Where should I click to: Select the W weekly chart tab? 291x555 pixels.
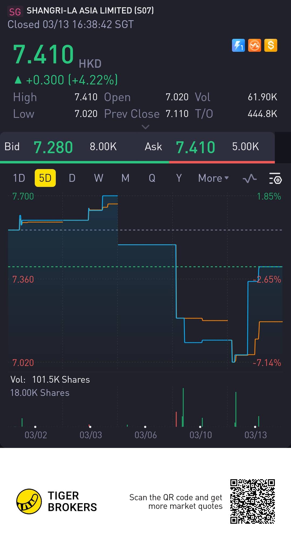pyautogui.click(x=99, y=178)
